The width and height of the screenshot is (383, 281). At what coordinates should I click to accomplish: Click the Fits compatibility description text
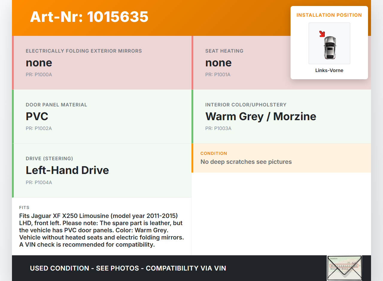pos(101,230)
